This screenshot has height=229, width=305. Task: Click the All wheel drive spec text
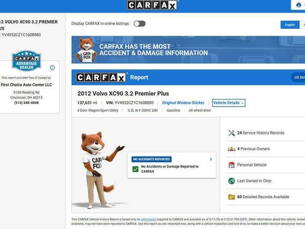click(199, 110)
